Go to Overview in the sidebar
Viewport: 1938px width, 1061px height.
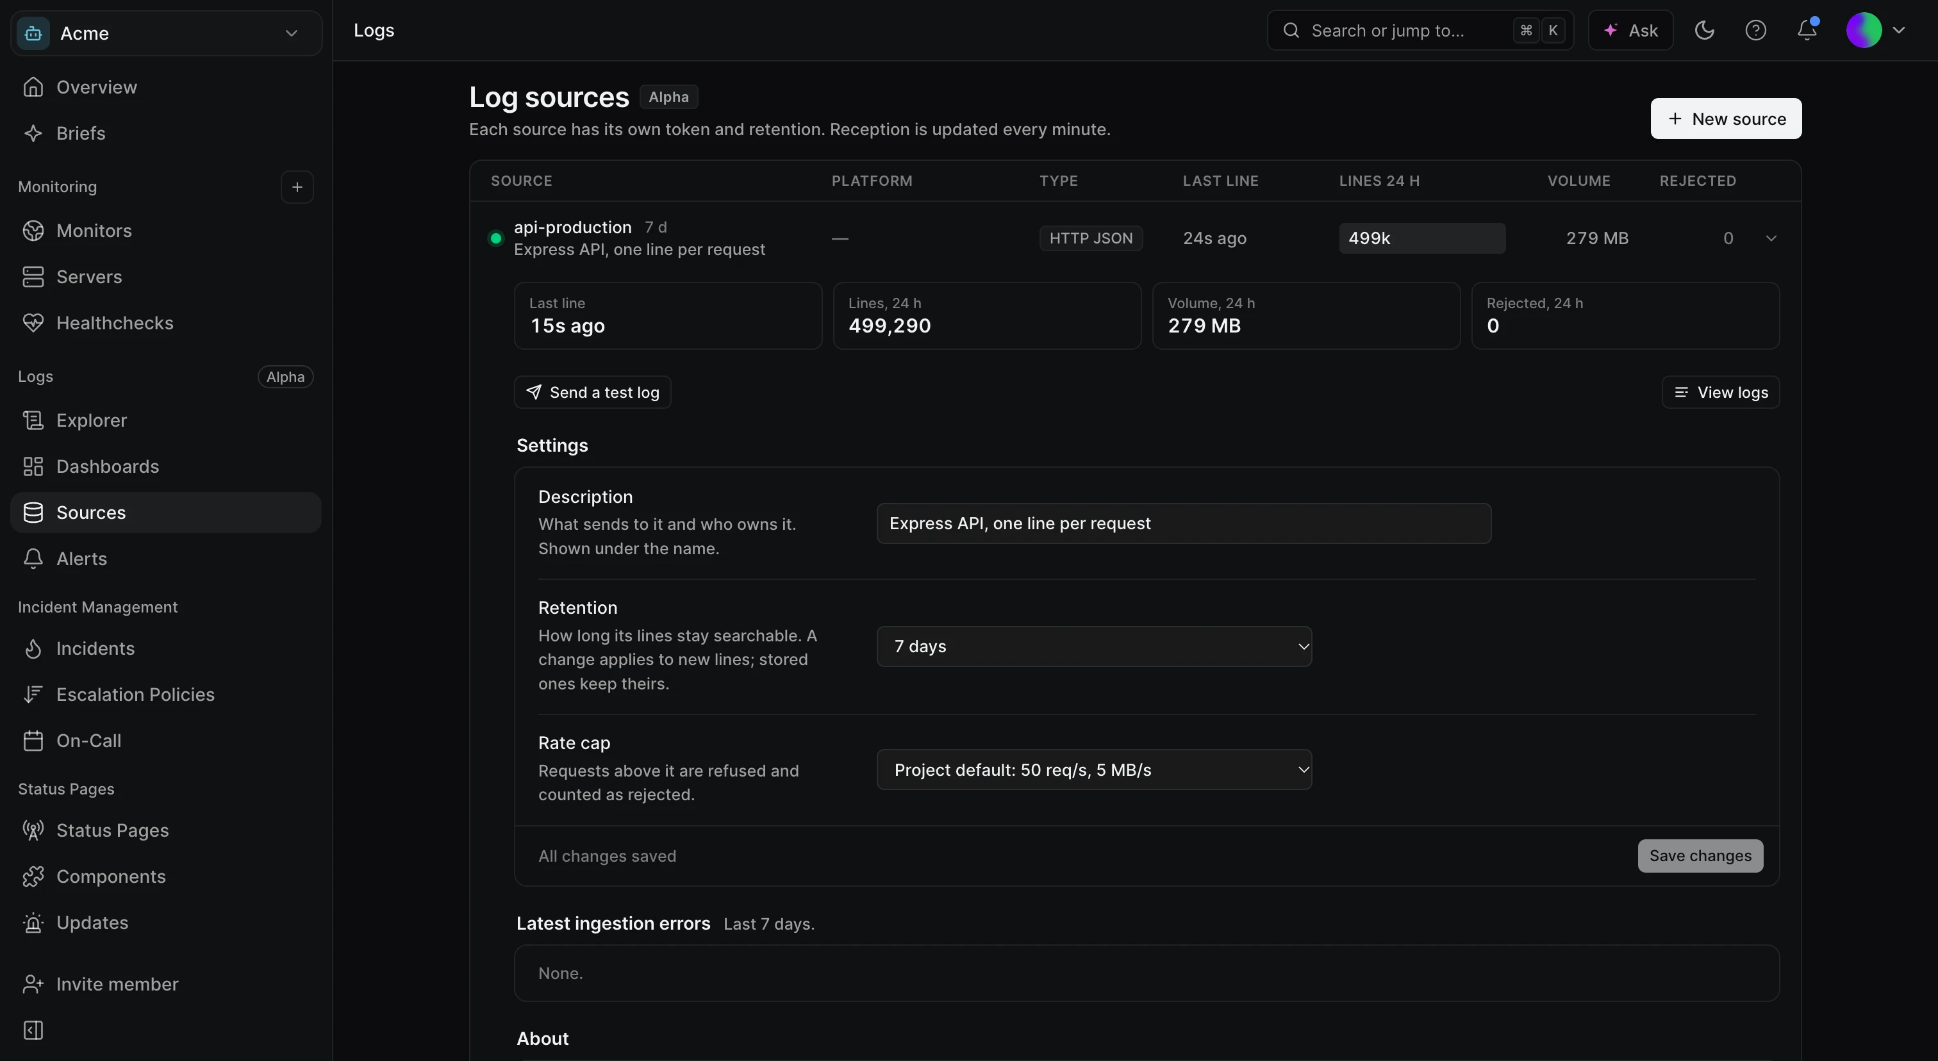(x=166, y=87)
